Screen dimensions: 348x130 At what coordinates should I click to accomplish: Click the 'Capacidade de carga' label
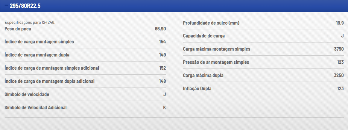(x=204, y=36)
